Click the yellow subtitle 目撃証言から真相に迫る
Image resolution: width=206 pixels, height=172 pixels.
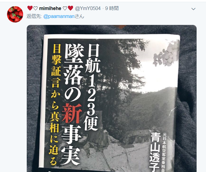(x=55, y=104)
